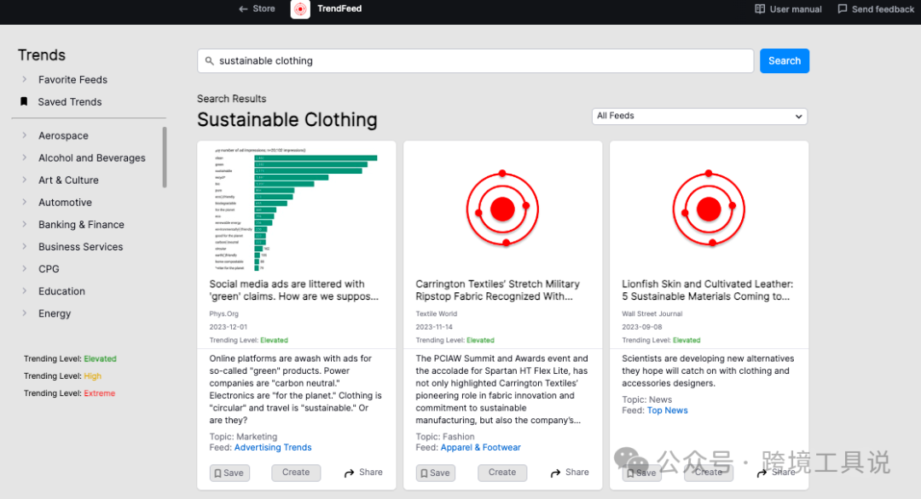Open the Advertising Trends feed link

(273, 448)
